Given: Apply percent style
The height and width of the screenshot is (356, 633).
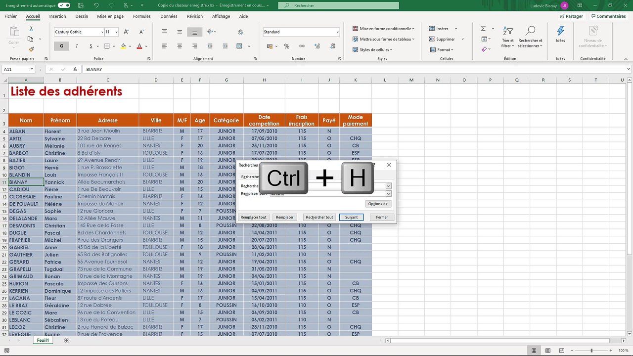Looking at the screenshot, I should tap(287, 46).
